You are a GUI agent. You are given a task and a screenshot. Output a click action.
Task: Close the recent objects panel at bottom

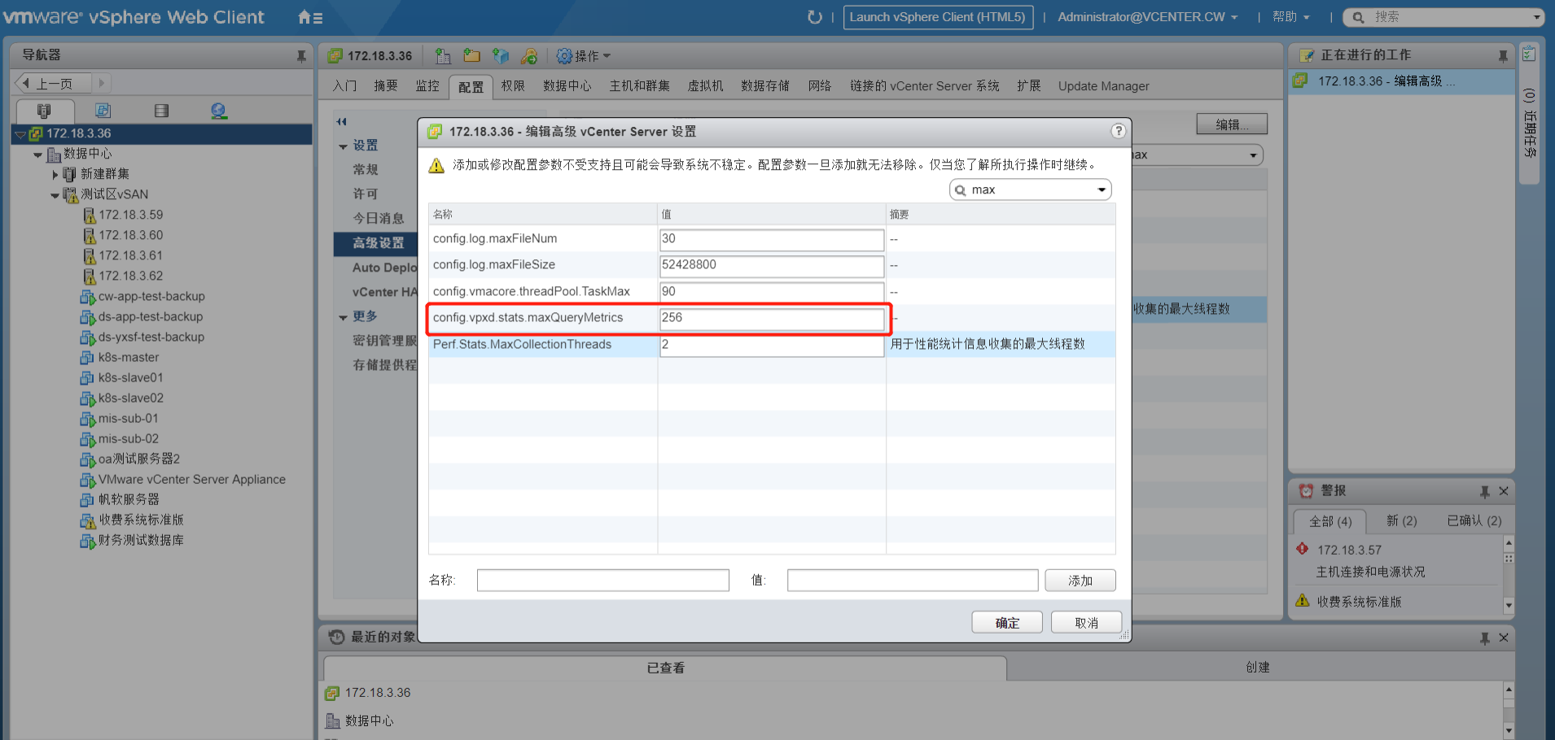point(1504,638)
